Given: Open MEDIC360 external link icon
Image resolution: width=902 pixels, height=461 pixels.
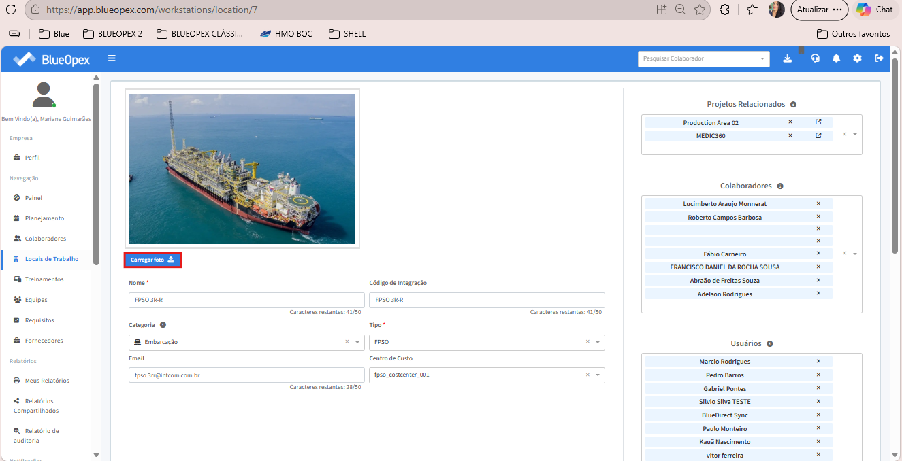Looking at the screenshot, I should point(818,135).
